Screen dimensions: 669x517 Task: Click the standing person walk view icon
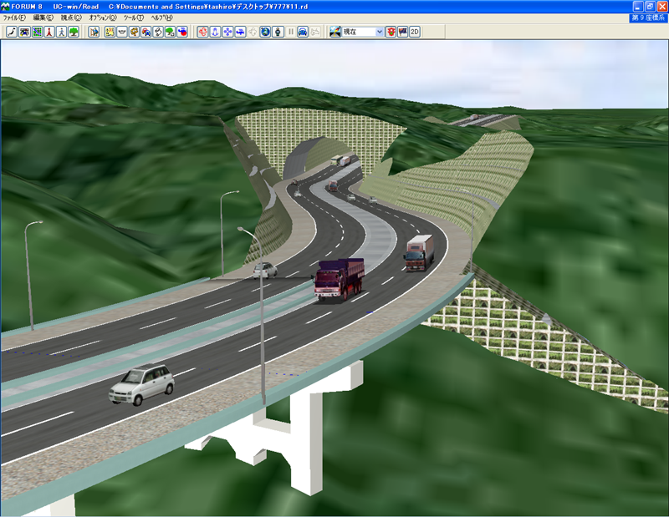pyautogui.click(x=278, y=32)
